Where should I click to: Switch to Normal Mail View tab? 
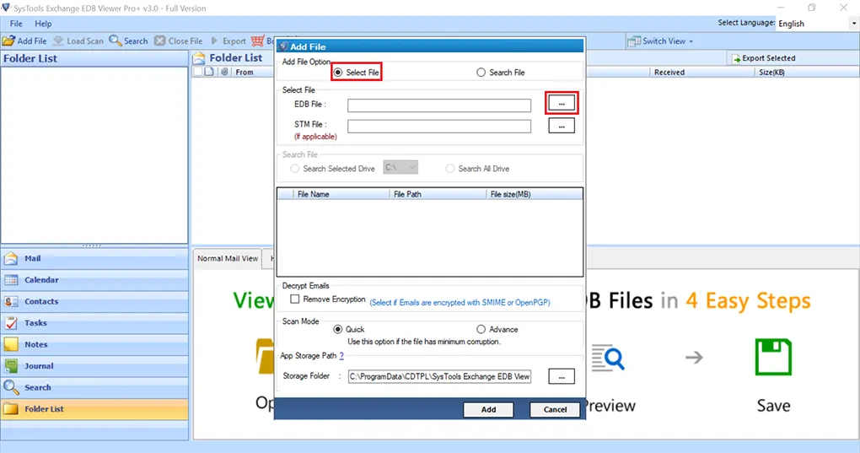(227, 258)
